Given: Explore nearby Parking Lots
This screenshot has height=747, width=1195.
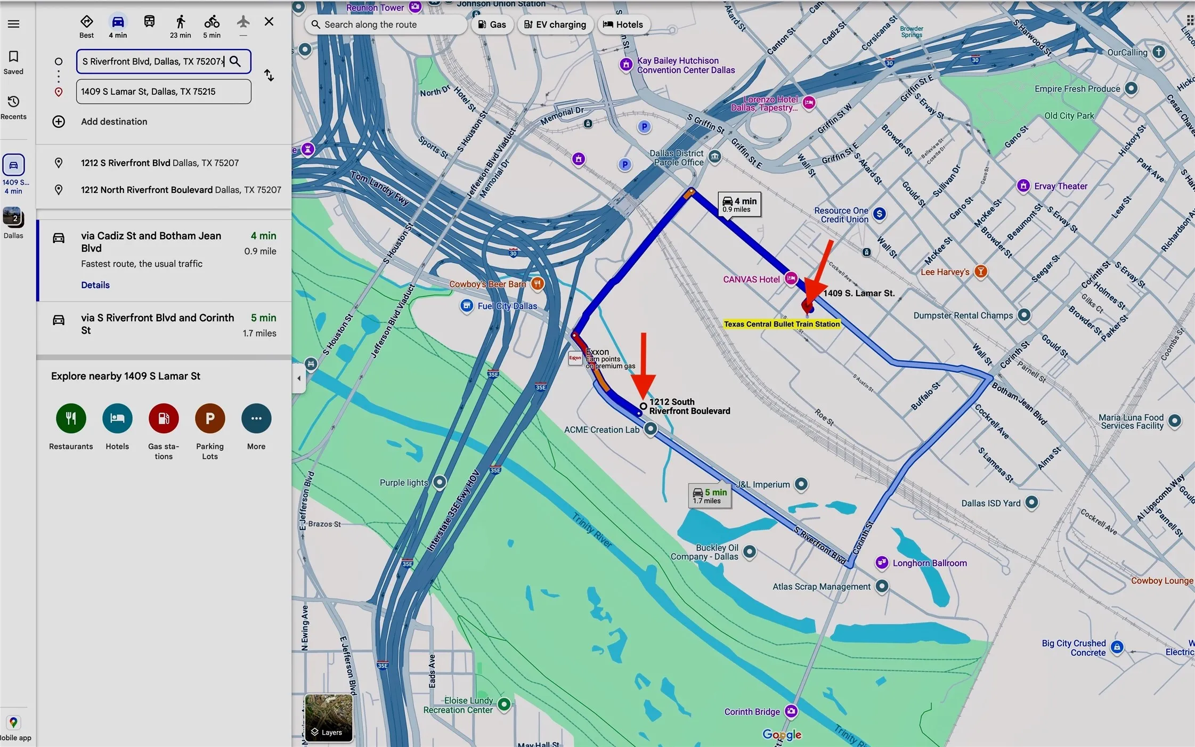Looking at the screenshot, I should [x=210, y=419].
